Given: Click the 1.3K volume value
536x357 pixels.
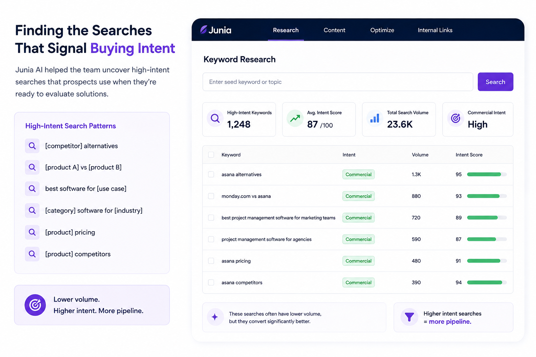Looking at the screenshot, I should click(416, 174).
